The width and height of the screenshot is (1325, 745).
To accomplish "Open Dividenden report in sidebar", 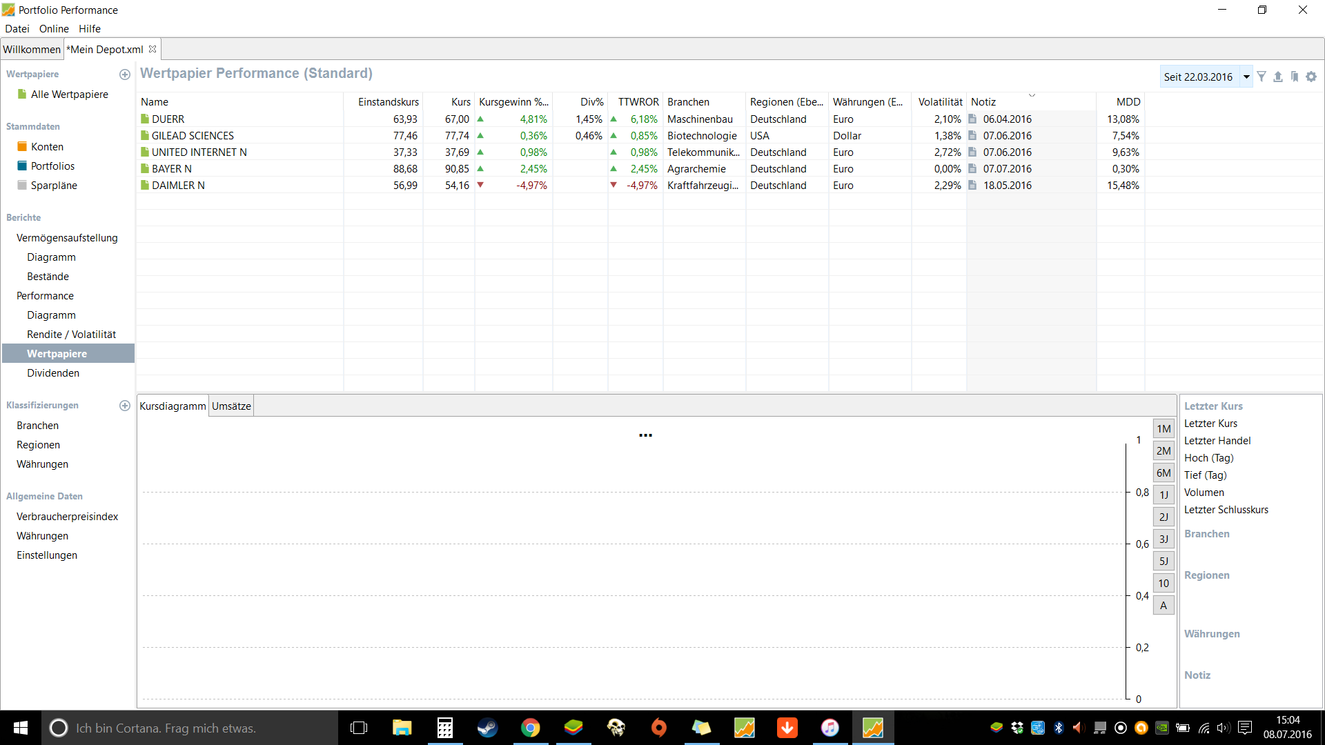I will 53,373.
